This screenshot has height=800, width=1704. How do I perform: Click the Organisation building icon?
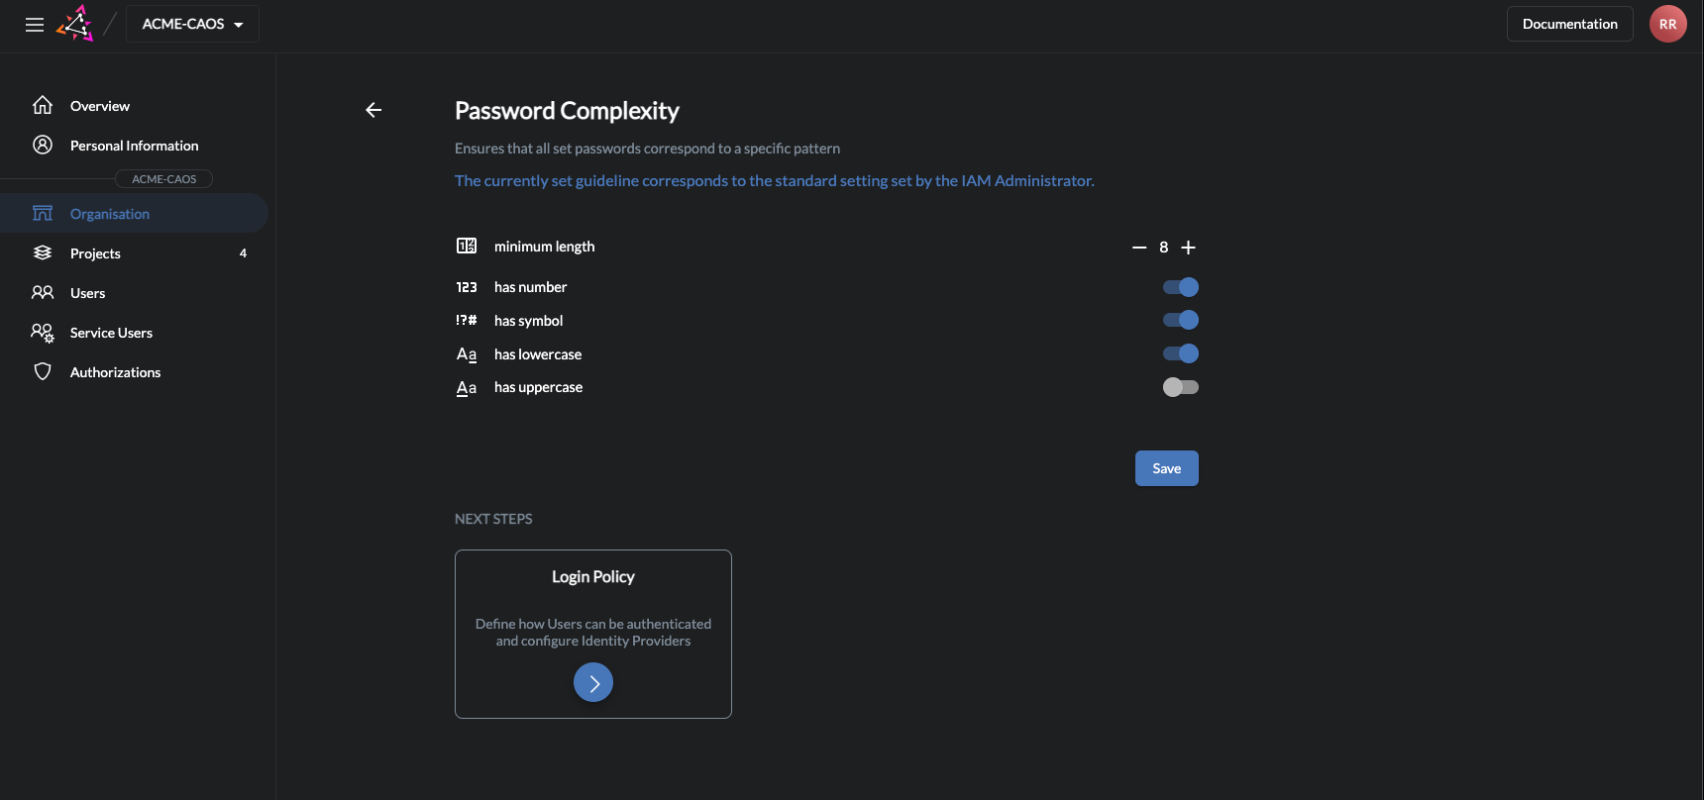coord(43,212)
